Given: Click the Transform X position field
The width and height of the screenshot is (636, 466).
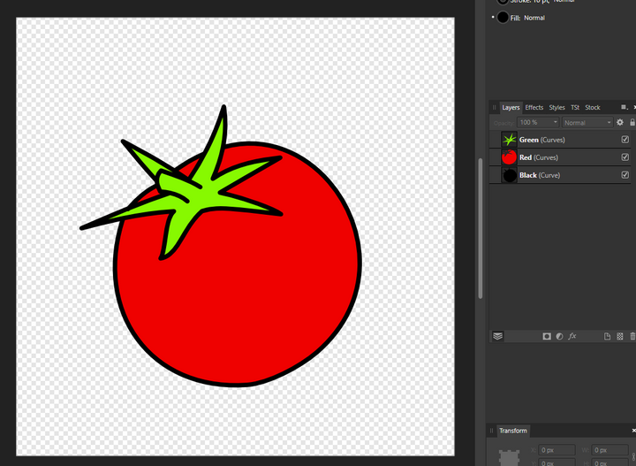Looking at the screenshot, I should pyautogui.click(x=557, y=451).
